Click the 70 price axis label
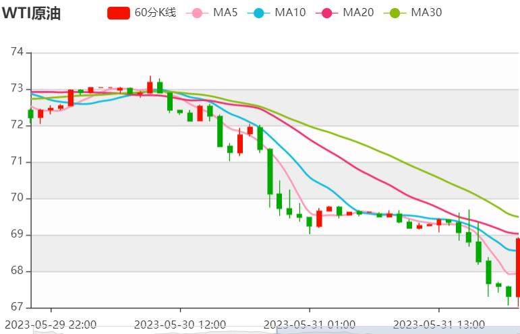Viewport: 520px width, 334px height. (17, 197)
